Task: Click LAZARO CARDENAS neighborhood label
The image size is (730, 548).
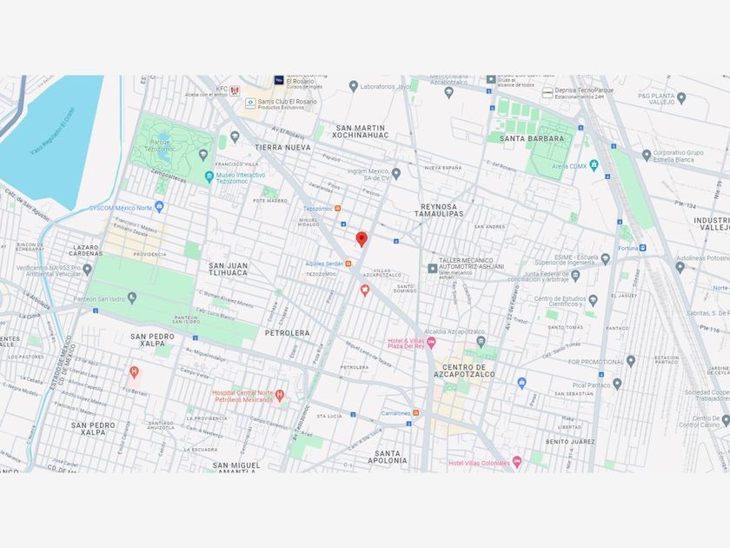Action: 86,251
